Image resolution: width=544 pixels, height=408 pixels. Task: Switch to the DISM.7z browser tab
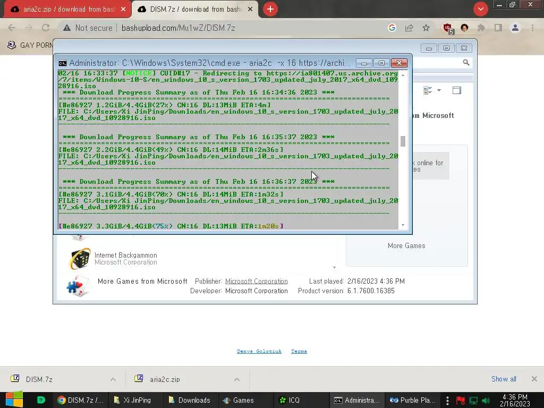[195, 10]
